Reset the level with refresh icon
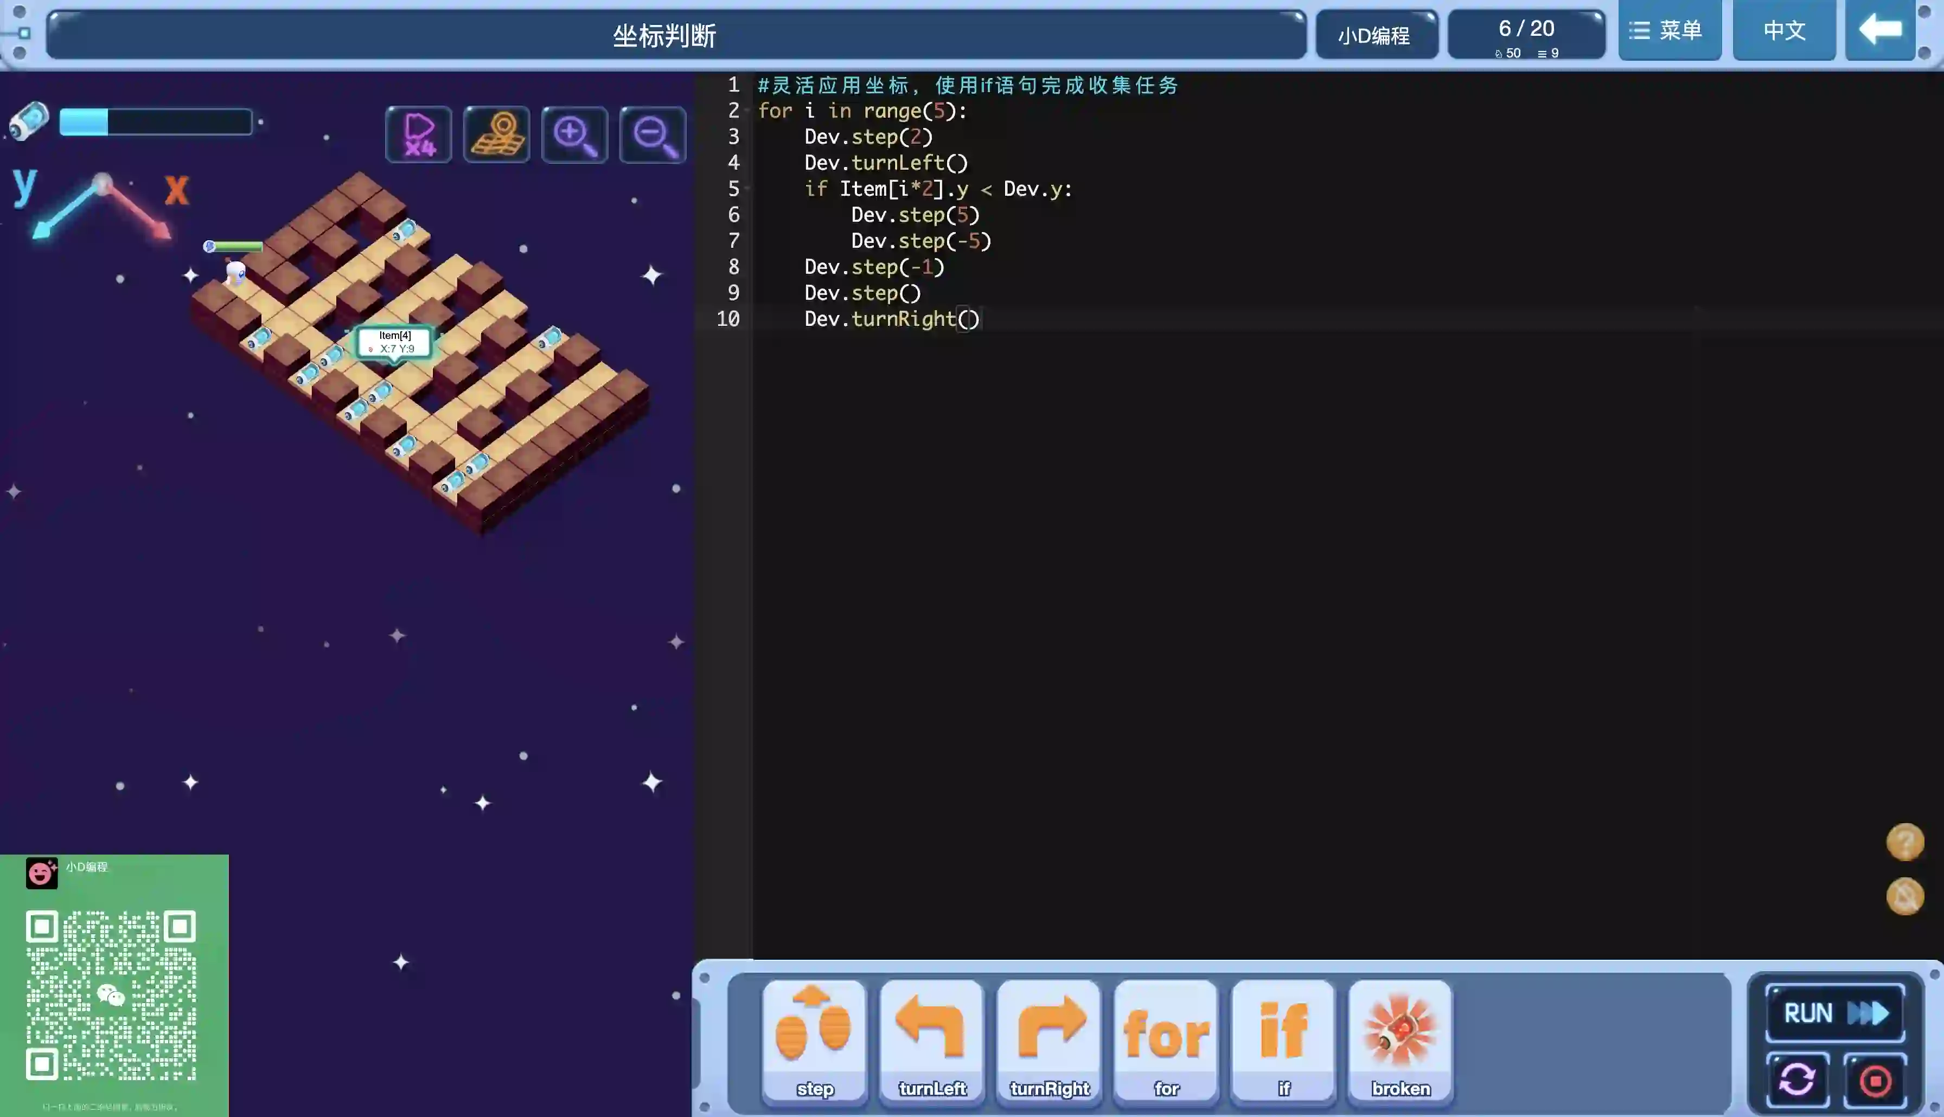Image resolution: width=1944 pixels, height=1117 pixels. 1798,1080
